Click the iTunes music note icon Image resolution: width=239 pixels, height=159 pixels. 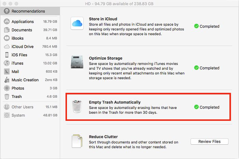[x=7, y=63]
